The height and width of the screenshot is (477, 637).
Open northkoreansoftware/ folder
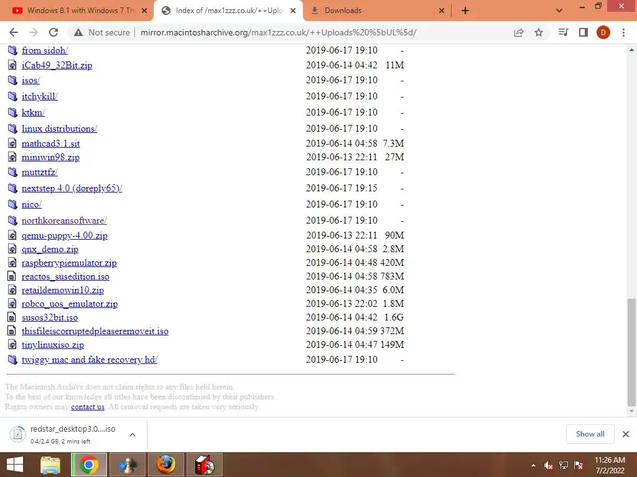click(x=64, y=221)
